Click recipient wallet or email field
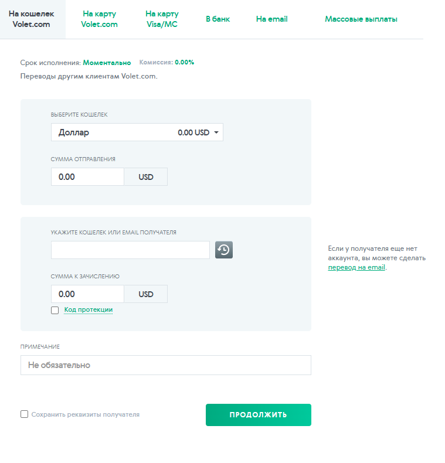The height and width of the screenshot is (463, 445). tap(130, 250)
